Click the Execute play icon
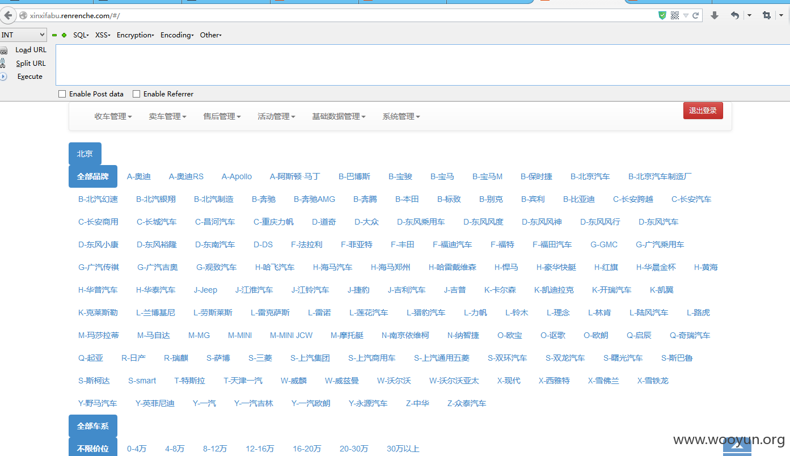 [3, 77]
